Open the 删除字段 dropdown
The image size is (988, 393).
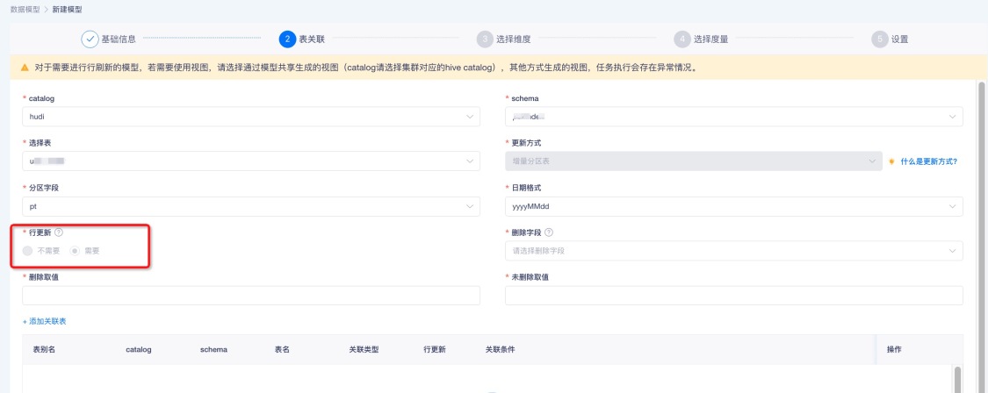pos(734,251)
